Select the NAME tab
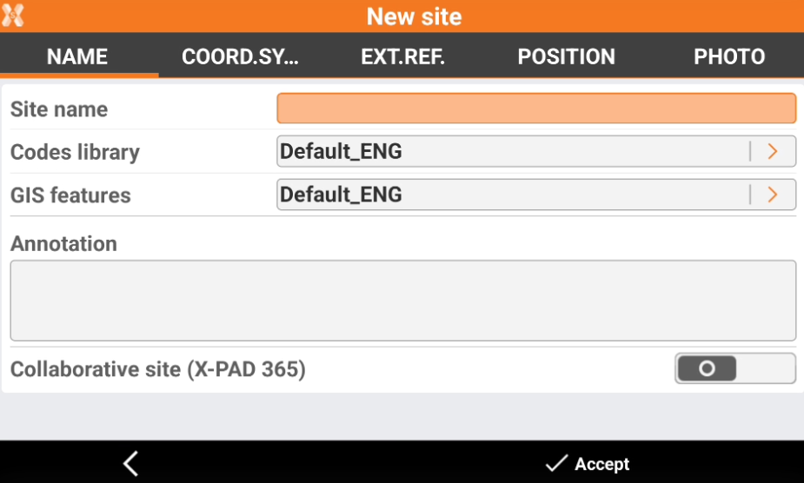The image size is (804, 483). coord(77,57)
